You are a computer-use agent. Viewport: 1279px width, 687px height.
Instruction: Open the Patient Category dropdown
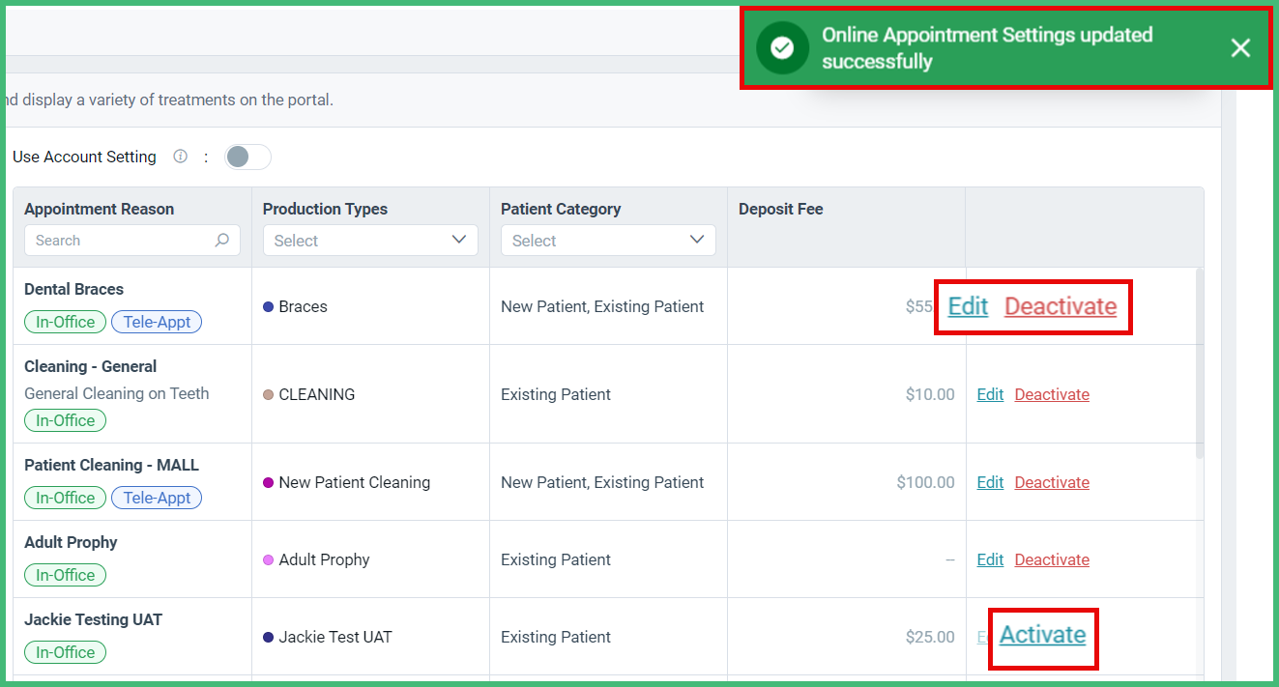(607, 240)
